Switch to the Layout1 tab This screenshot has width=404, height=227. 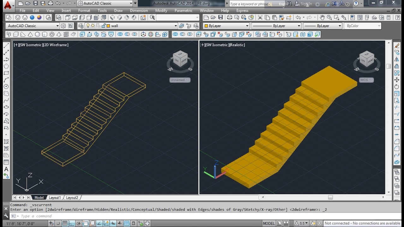point(55,198)
